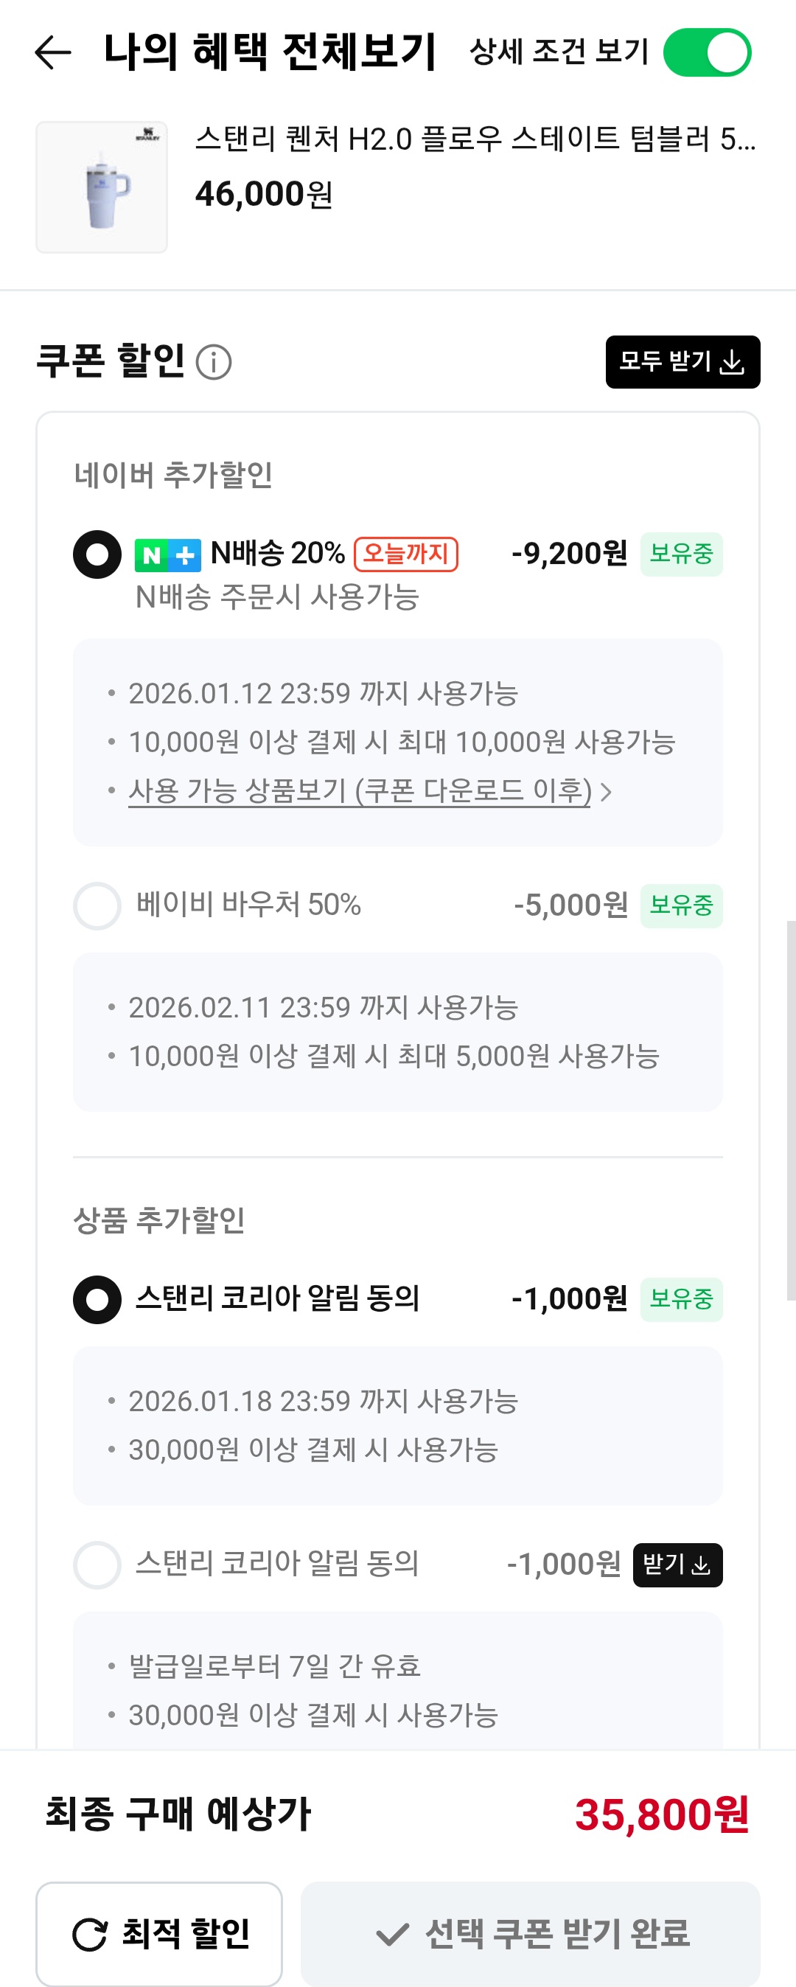Tap the Stanley tumbler product thumbnail
The width and height of the screenshot is (796, 1987).
click(x=102, y=187)
